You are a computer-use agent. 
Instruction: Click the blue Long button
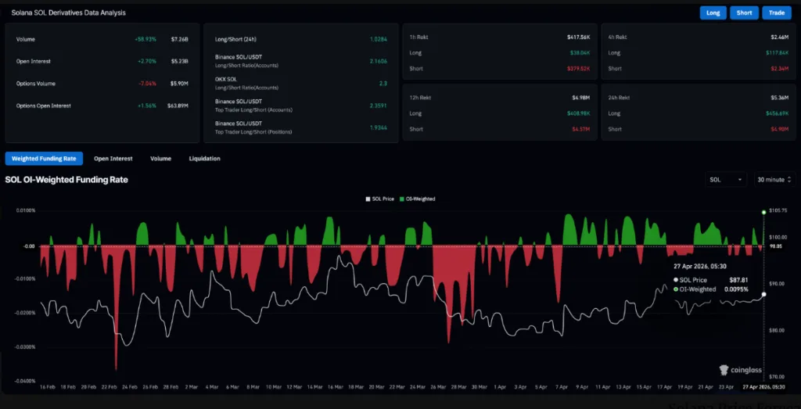click(x=713, y=13)
